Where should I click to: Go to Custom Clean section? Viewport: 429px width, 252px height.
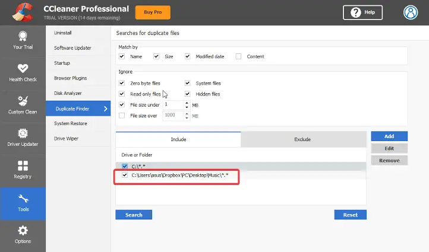(23, 106)
